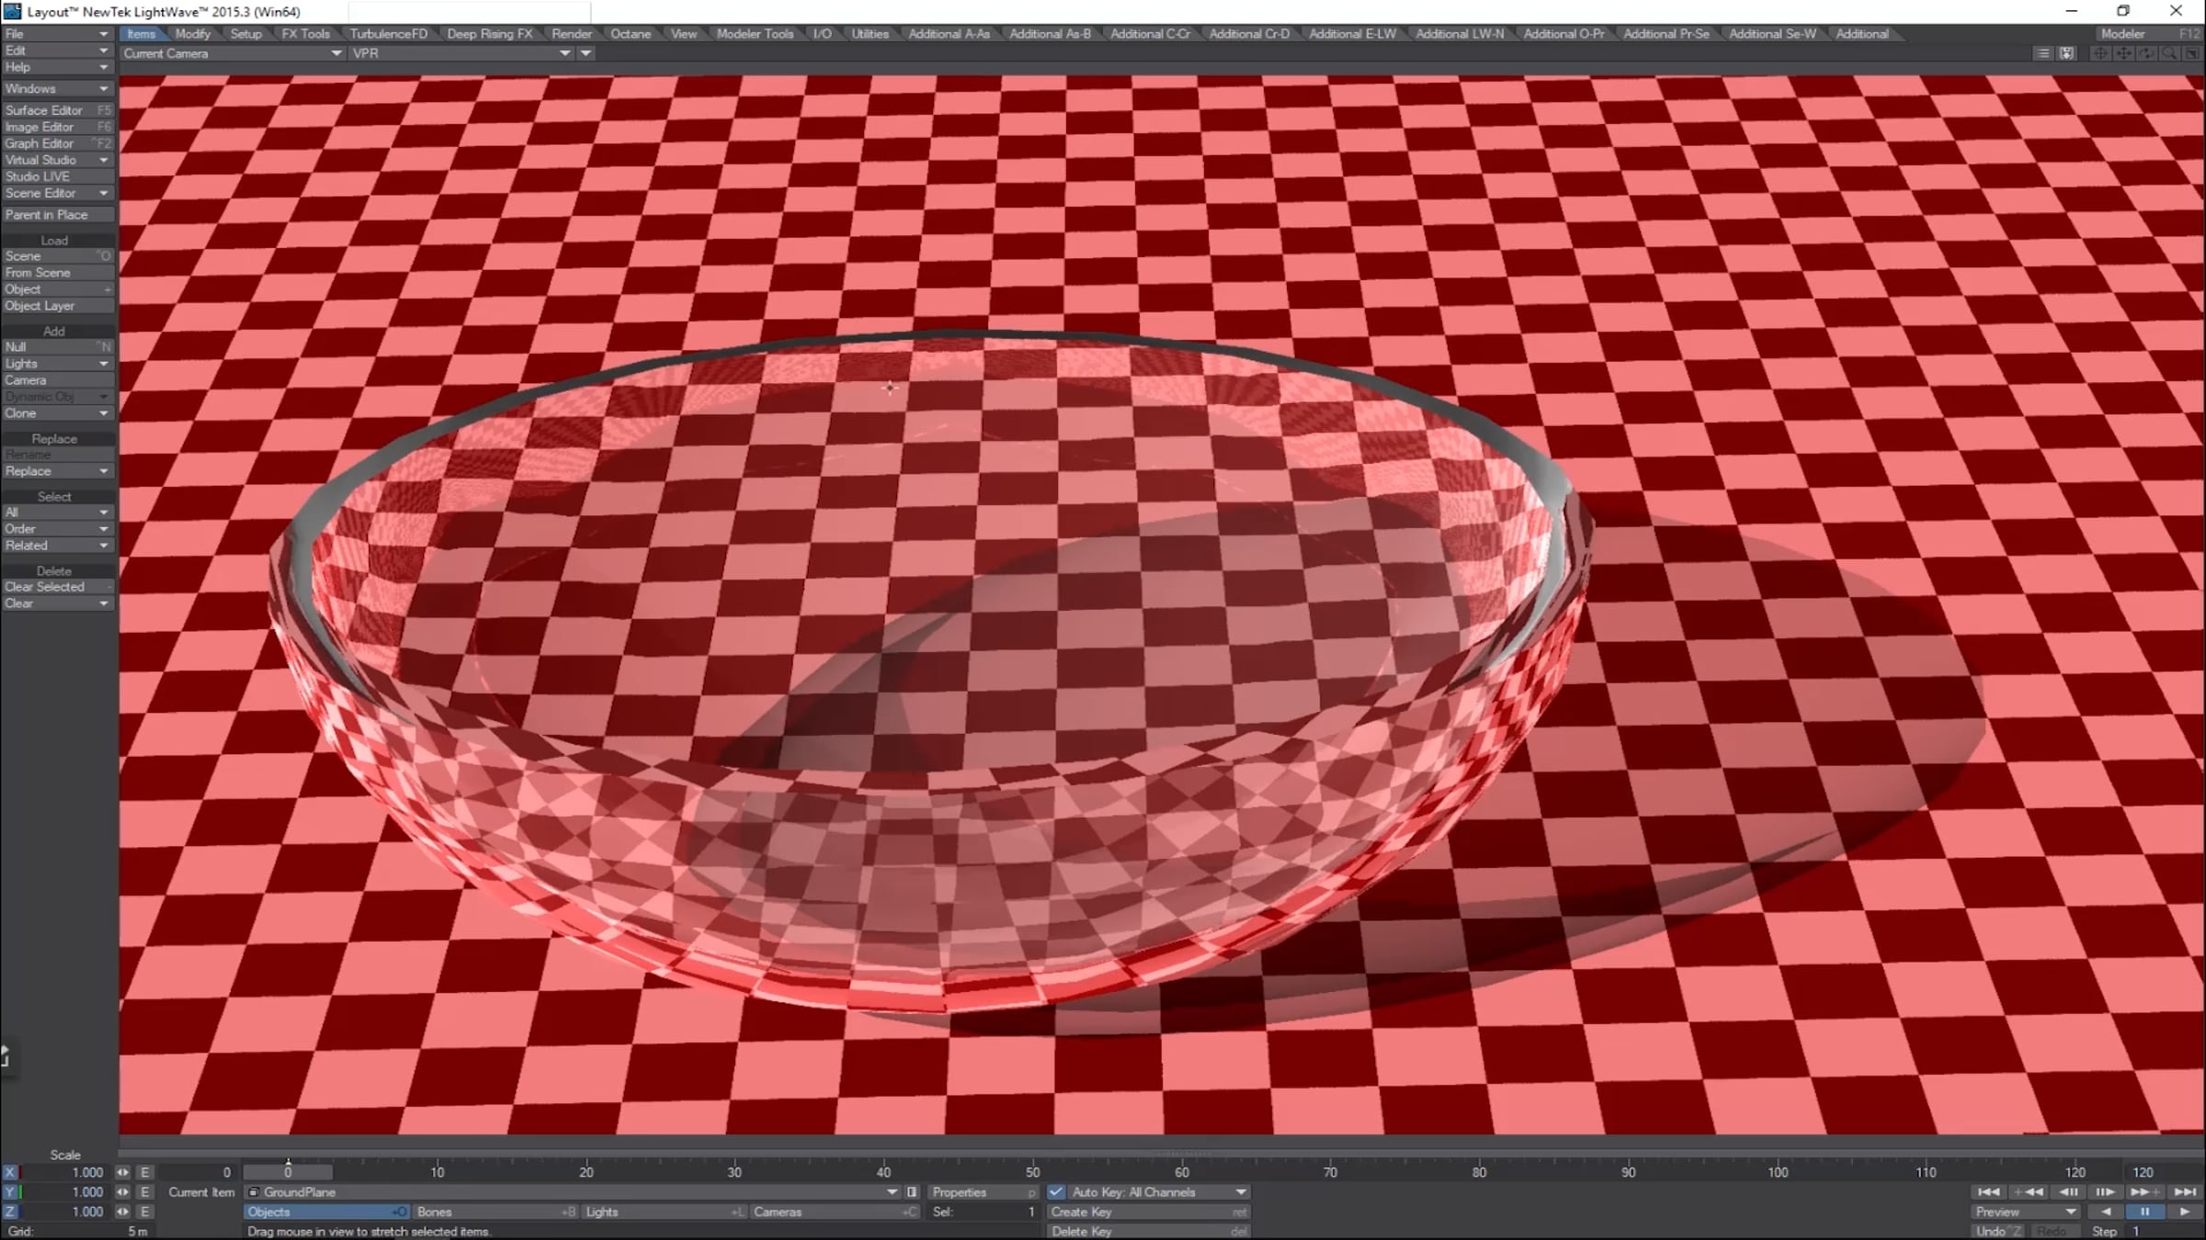Pause timeline playback
2206x1240 pixels.
(2145, 1212)
